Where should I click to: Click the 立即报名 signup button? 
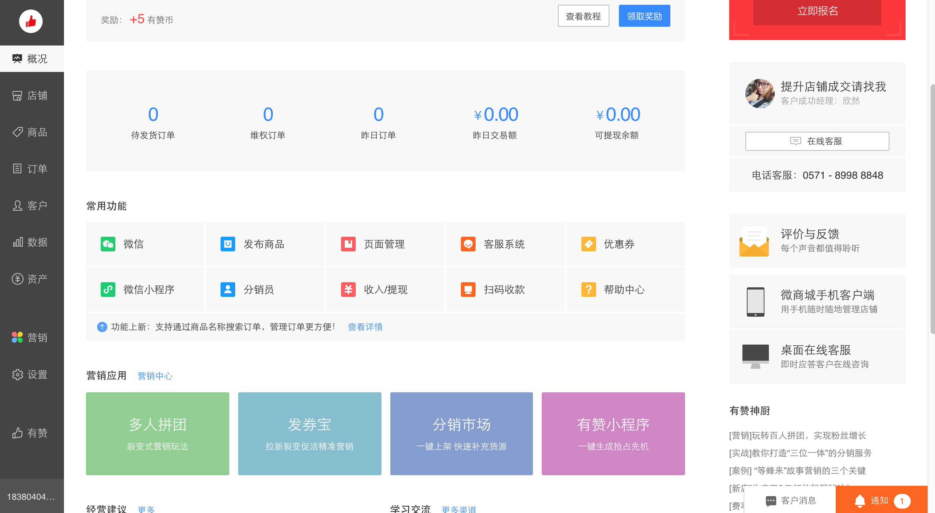pos(817,12)
